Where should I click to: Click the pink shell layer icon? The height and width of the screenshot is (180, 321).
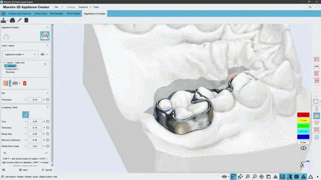coord(6,83)
